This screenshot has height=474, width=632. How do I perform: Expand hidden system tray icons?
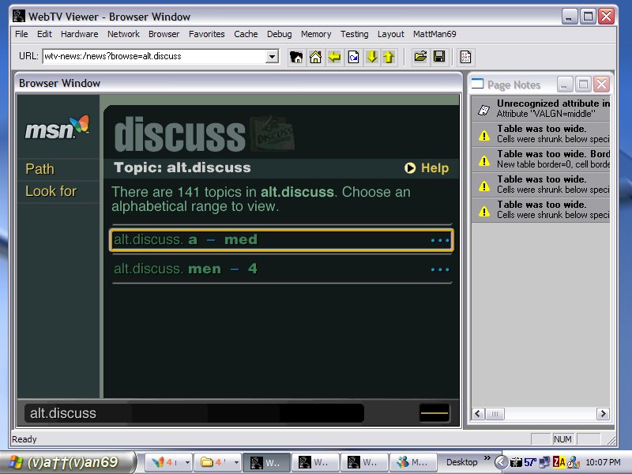(x=501, y=462)
